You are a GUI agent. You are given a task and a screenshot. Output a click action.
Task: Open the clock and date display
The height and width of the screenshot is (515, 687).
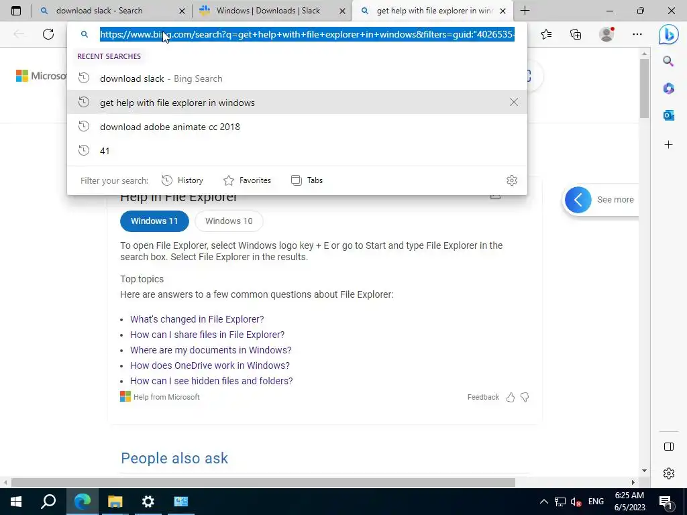tap(629, 502)
